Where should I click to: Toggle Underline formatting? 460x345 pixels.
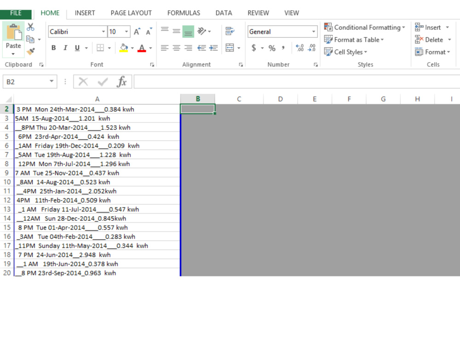77,48
